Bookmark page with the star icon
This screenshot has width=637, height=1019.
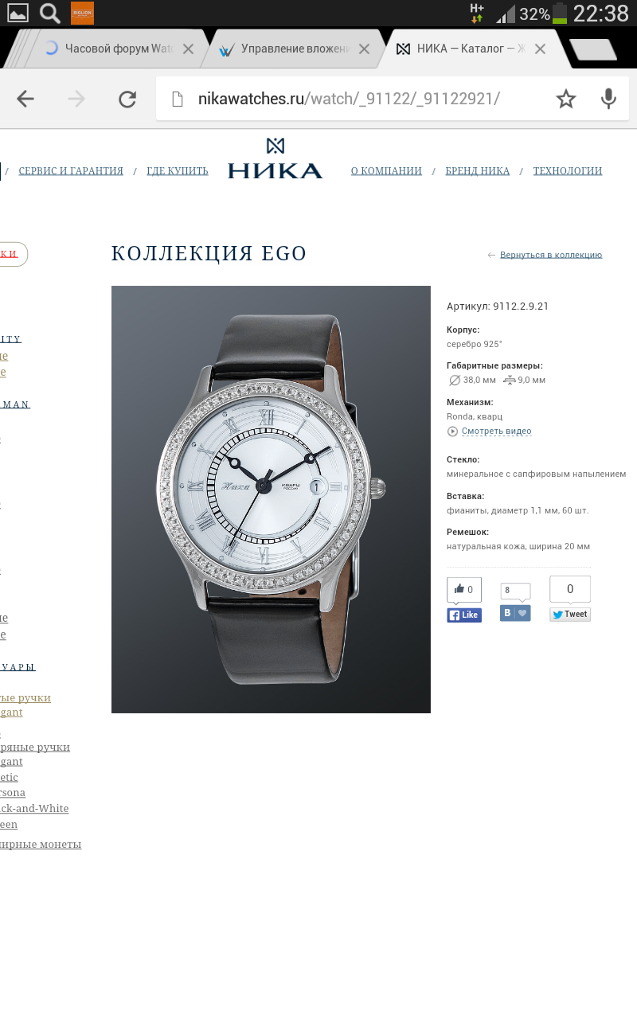tap(566, 99)
